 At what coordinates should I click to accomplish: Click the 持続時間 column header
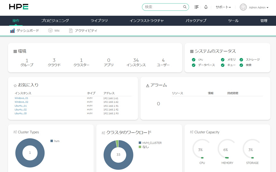(x=233, y=93)
